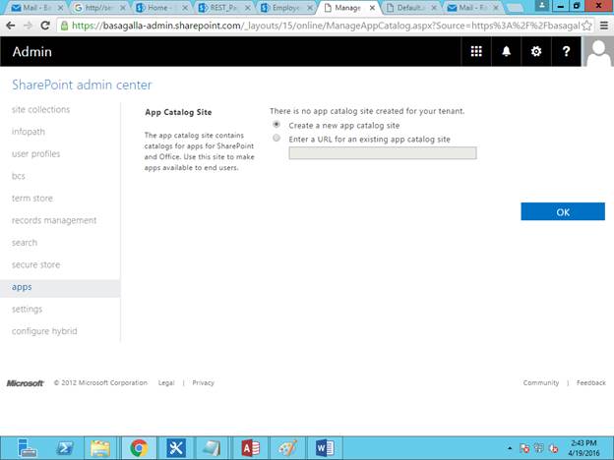Image resolution: width=614 pixels, height=460 pixels.
Task: Open user profiles in the sidebar
Action: coord(36,153)
